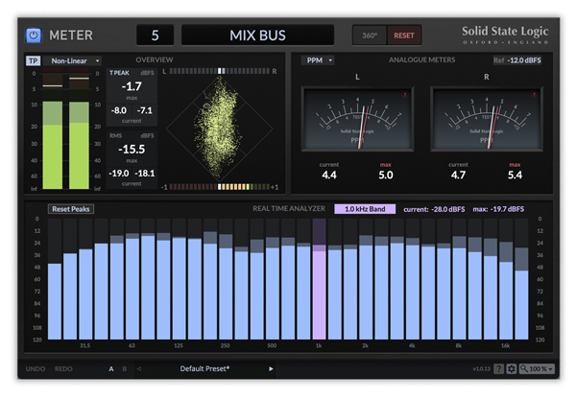Load the next preset arrow
This screenshot has width=576, height=398.
pyautogui.click(x=271, y=368)
